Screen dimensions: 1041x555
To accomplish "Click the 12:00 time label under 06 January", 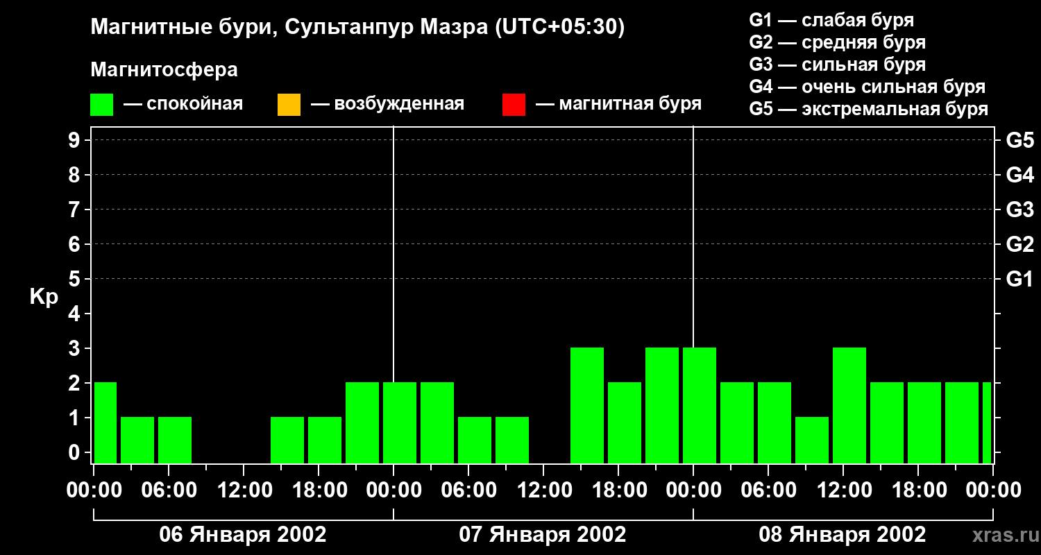I will point(244,490).
